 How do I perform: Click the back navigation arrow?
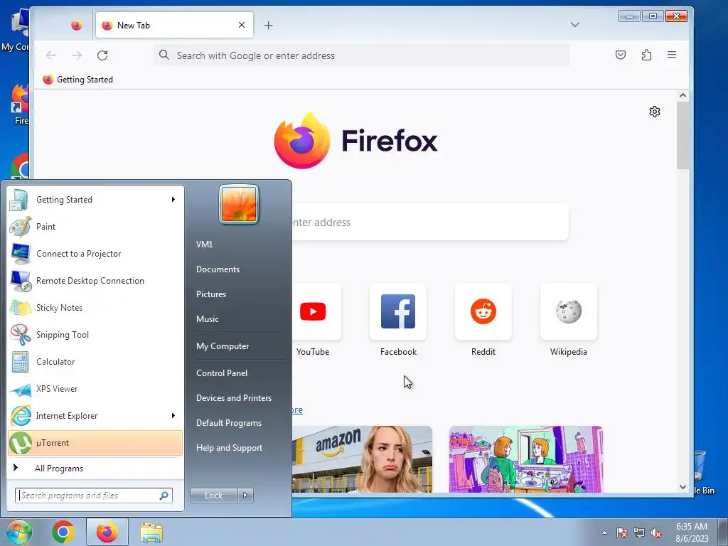point(51,55)
